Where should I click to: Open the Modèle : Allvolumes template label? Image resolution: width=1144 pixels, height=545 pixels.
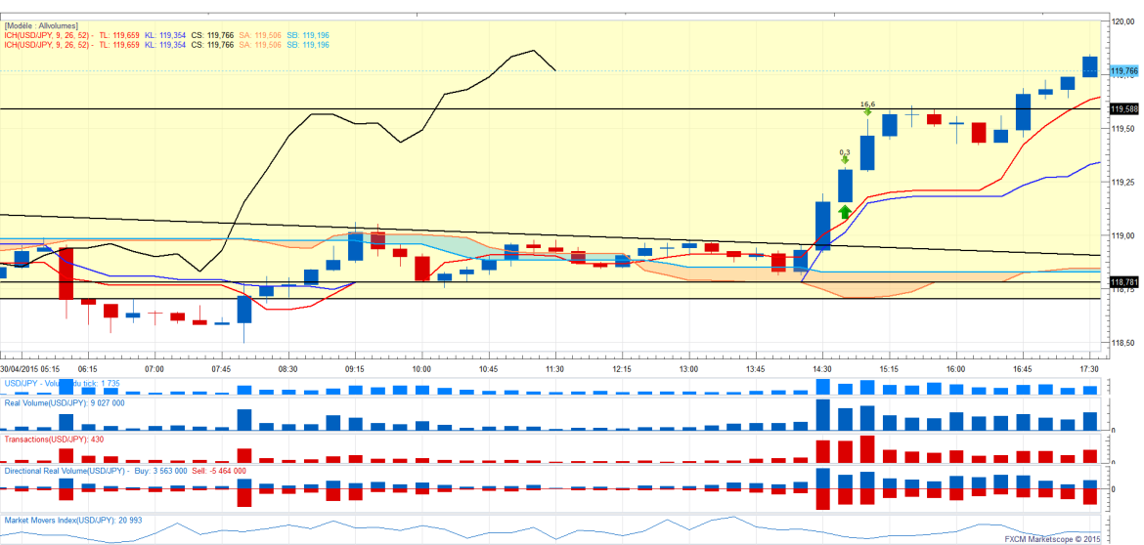42,24
